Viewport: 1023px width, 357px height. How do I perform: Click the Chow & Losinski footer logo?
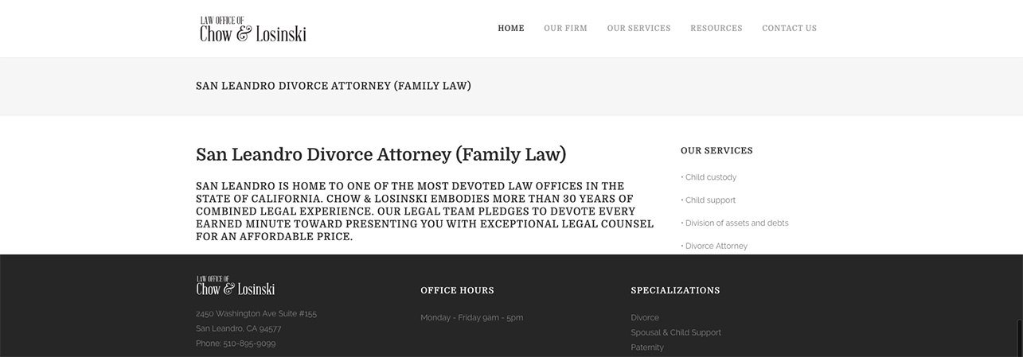[236, 285]
